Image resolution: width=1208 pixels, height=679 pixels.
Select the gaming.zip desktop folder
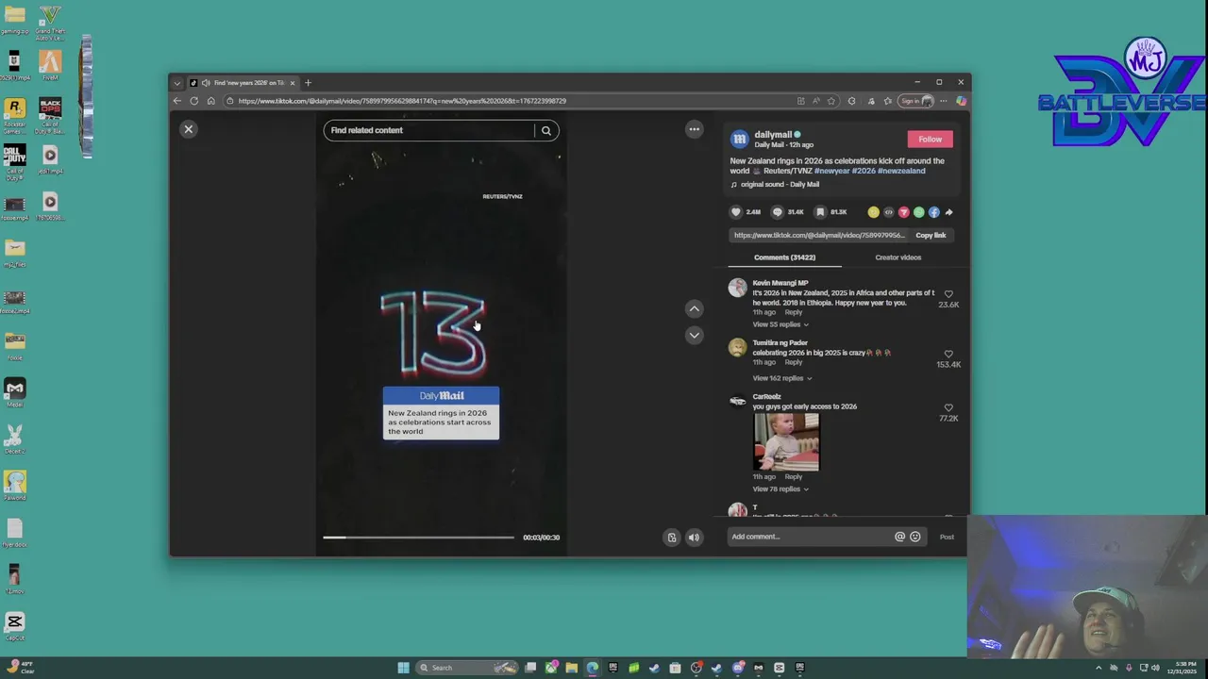click(14, 19)
